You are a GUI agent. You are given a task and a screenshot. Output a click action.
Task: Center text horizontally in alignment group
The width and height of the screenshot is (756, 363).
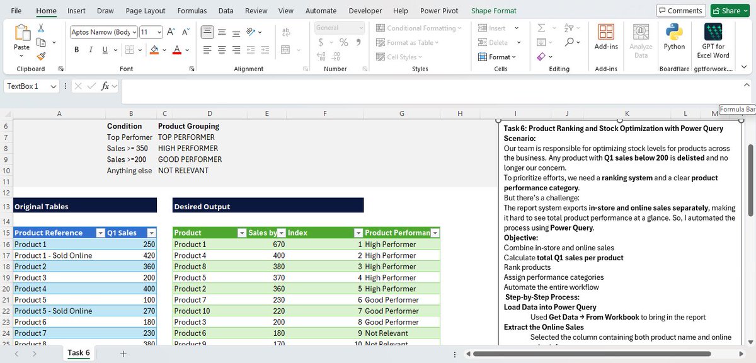222,50
